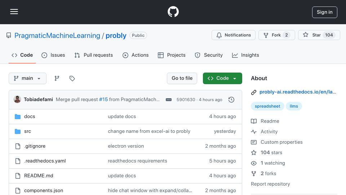The image size is (346, 195).
Task: Click docs folder icon
Action: (18, 117)
